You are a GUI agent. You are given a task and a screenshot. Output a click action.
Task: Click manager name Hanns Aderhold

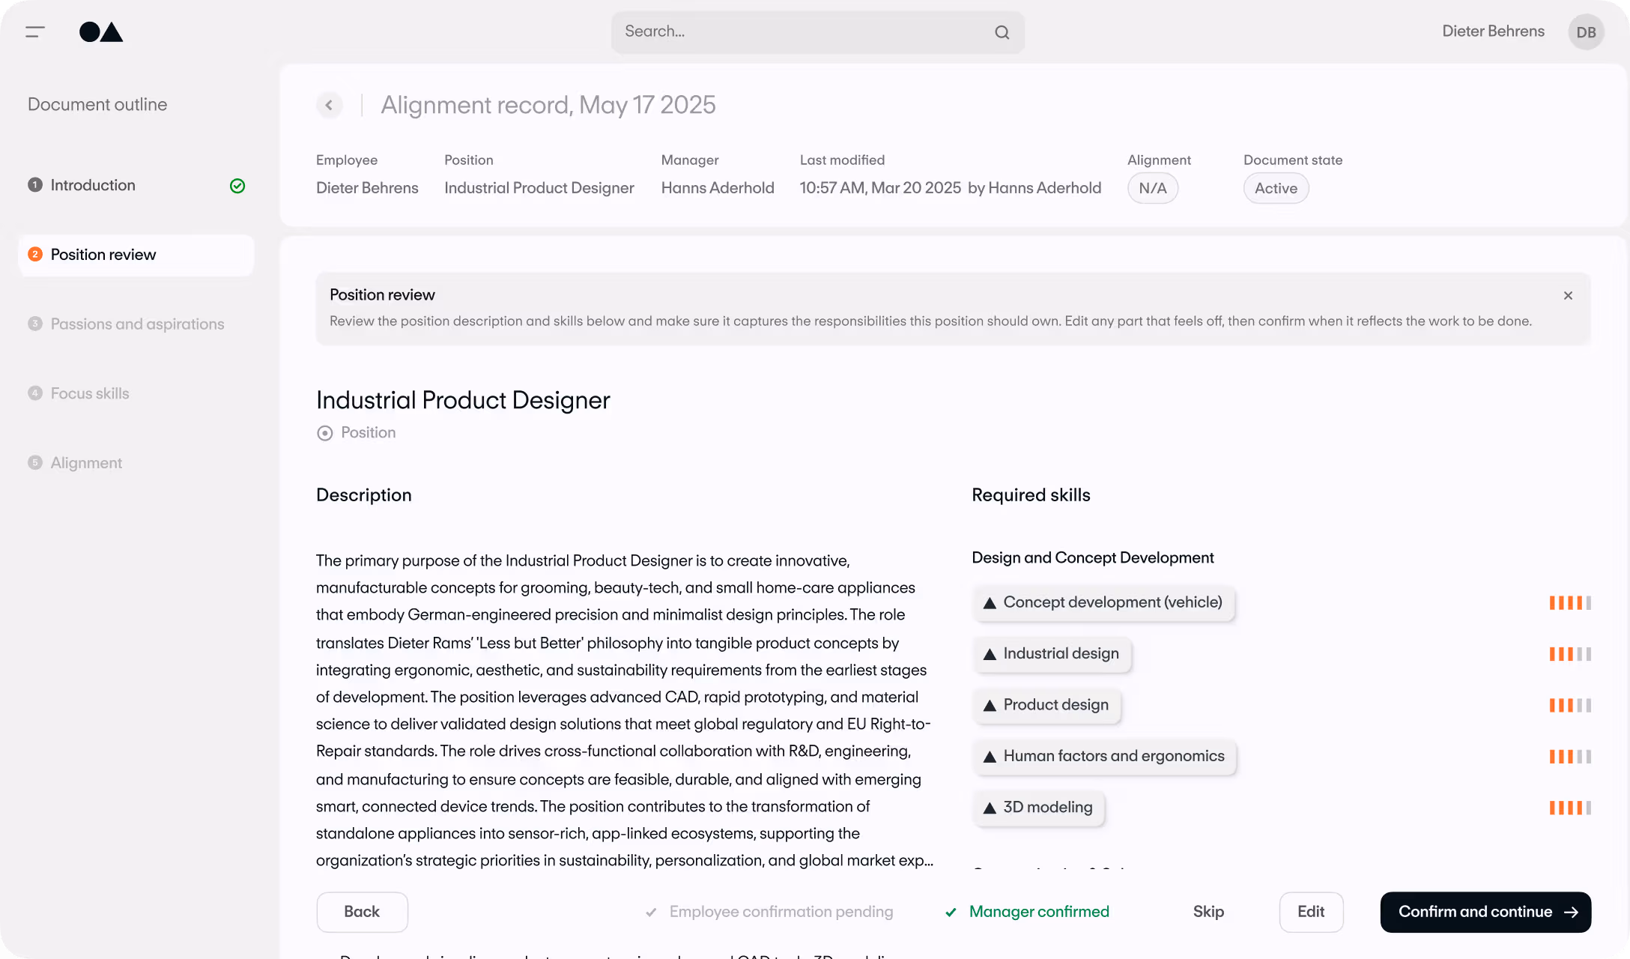[717, 188]
